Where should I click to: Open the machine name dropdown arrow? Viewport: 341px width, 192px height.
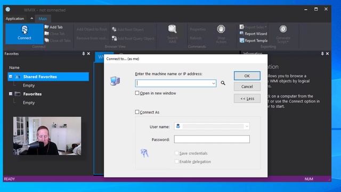214,83
